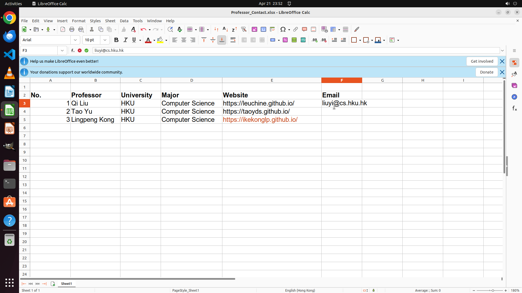
Task: Open the Navigator sidebar panel
Action: tap(514, 97)
